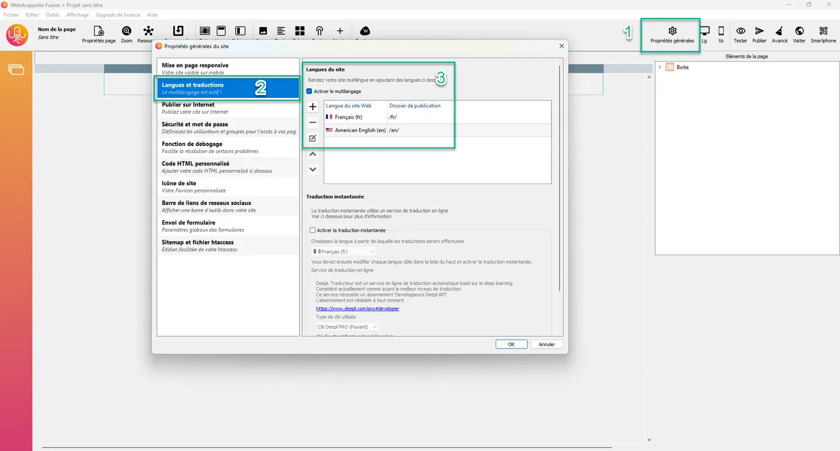Add a language with plus icon
This screenshot has width=840, height=451.
click(x=313, y=107)
